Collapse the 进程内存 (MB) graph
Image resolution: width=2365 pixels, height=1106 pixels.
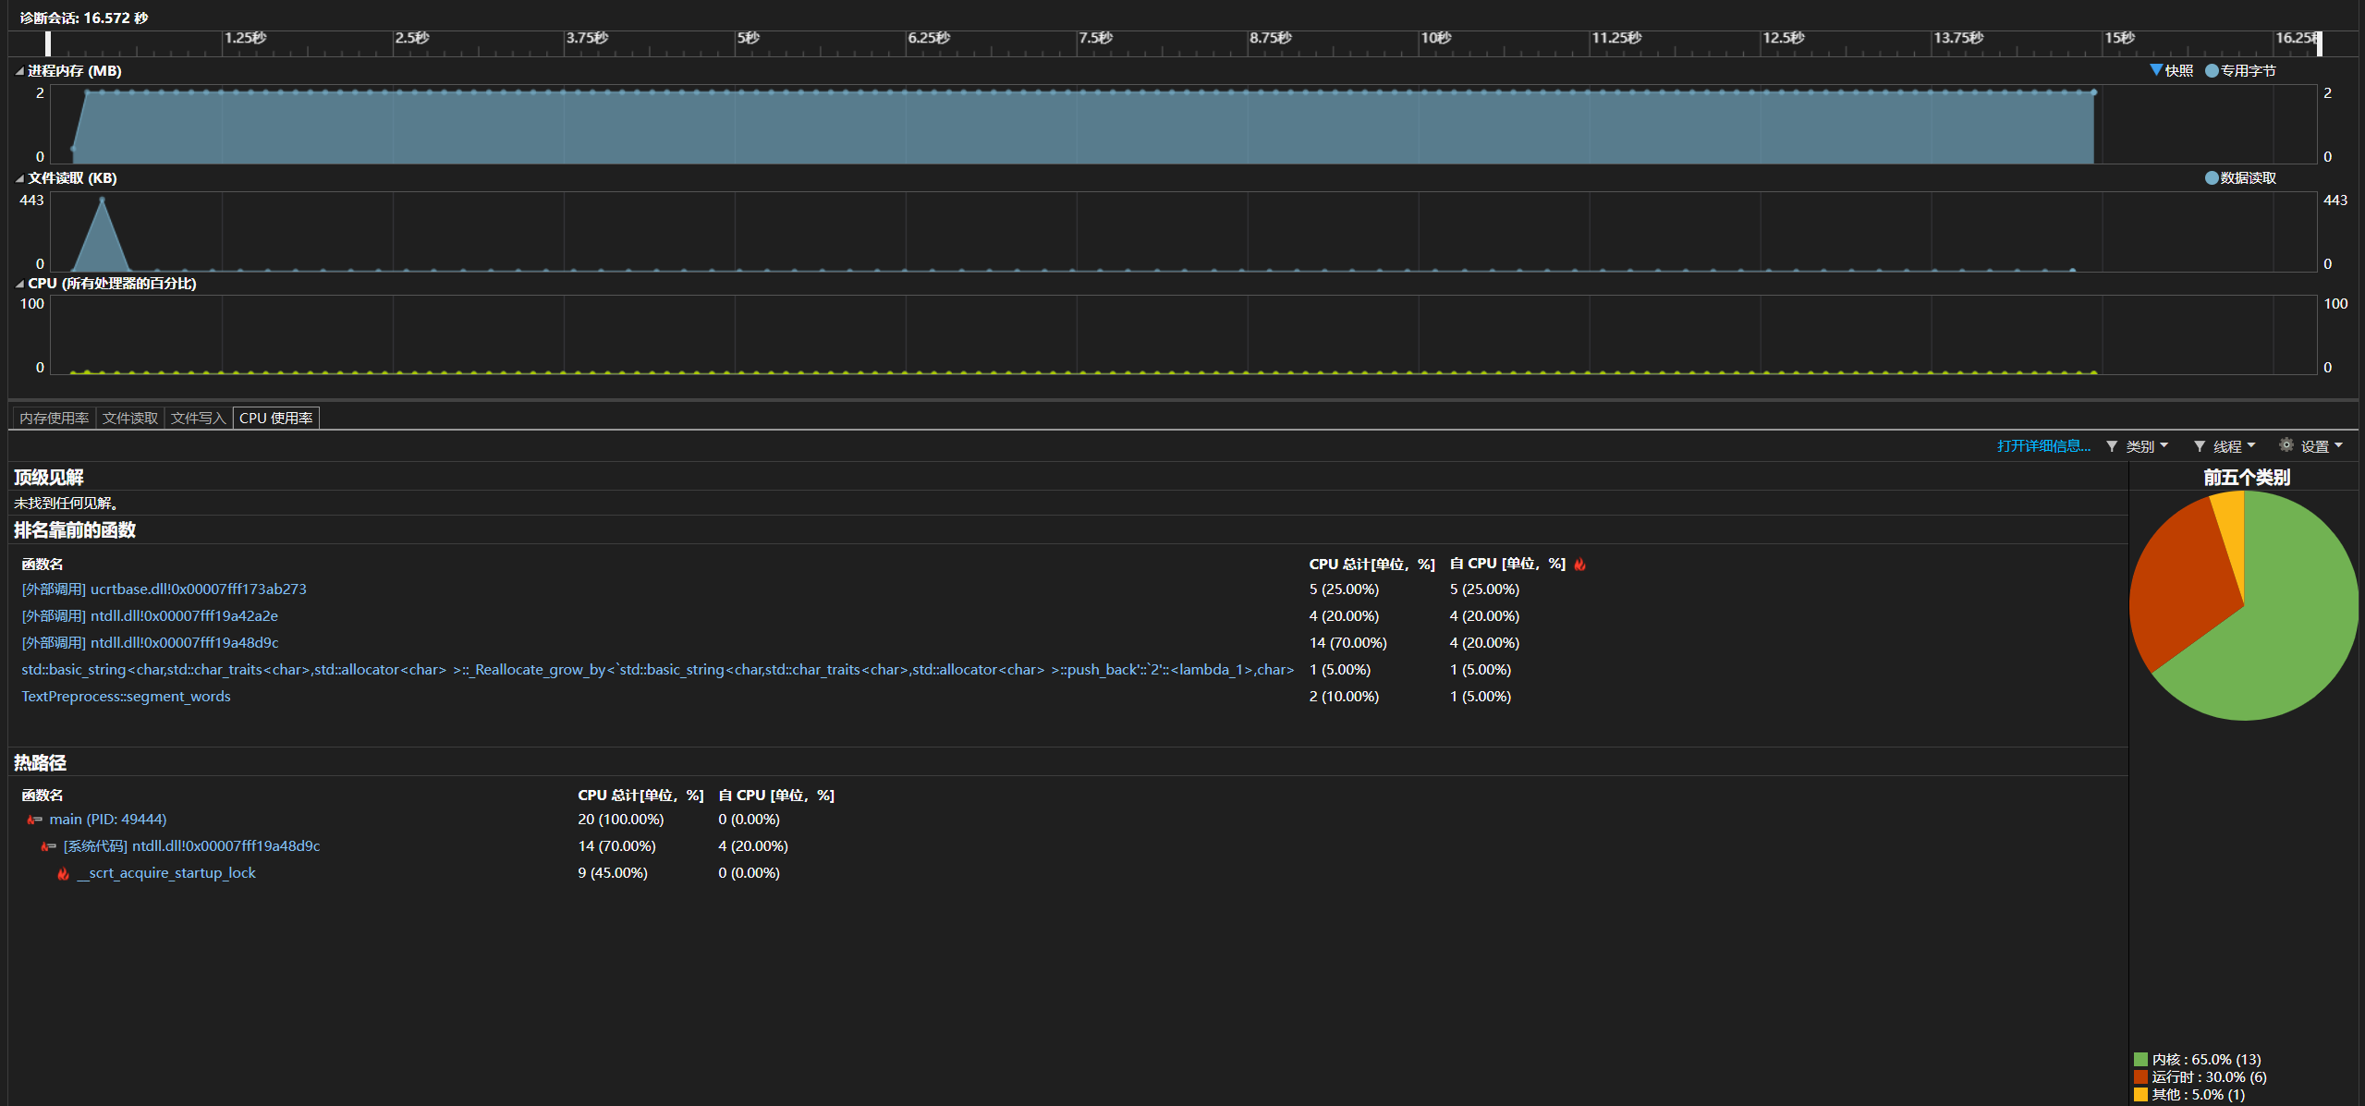[19, 71]
